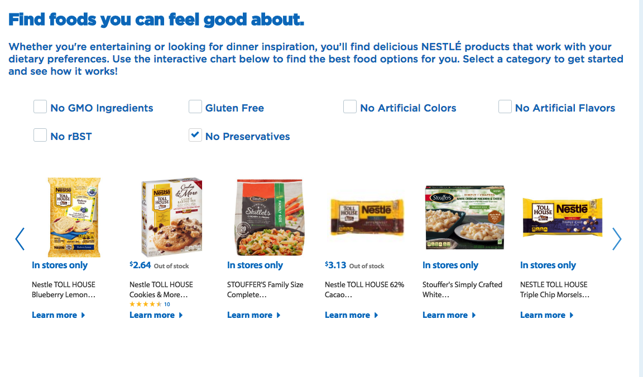The image size is (643, 377).
Task: Click Learn more under Blueberry Lemon product
Action: pyautogui.click(x=59, y=315)
